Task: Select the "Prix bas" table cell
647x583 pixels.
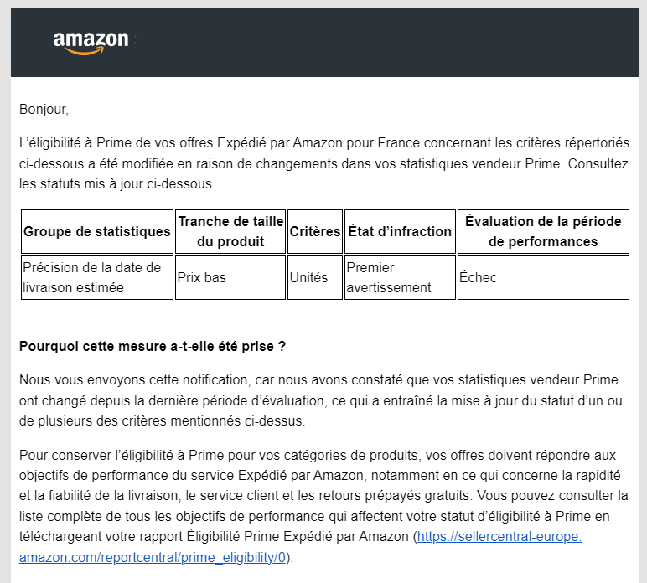Action: coord(230,277)
